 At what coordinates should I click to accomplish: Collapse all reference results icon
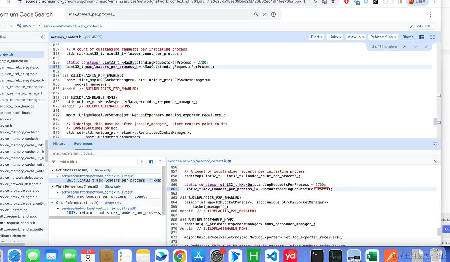click(160, 162)
